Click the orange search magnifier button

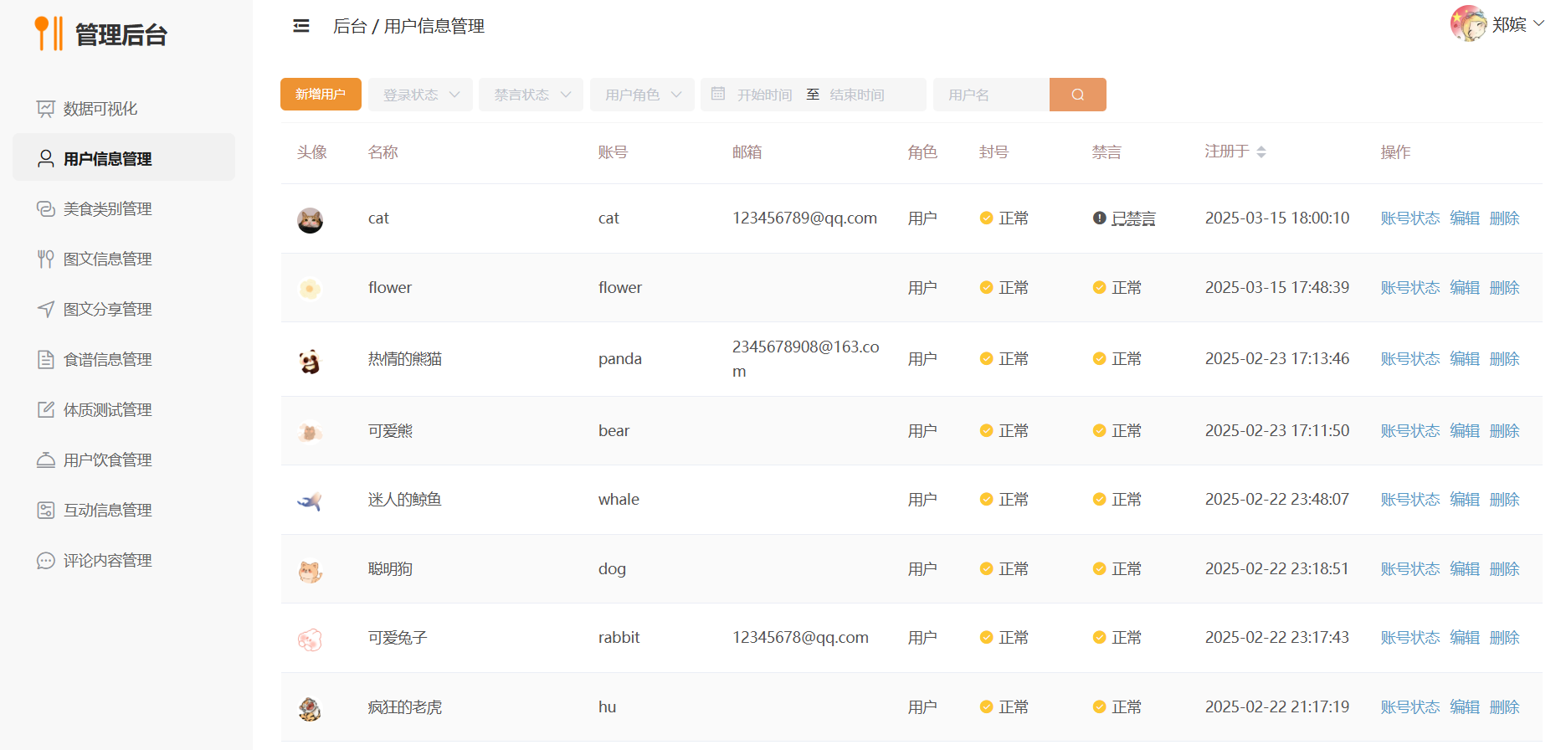[x=1078, y=95]
